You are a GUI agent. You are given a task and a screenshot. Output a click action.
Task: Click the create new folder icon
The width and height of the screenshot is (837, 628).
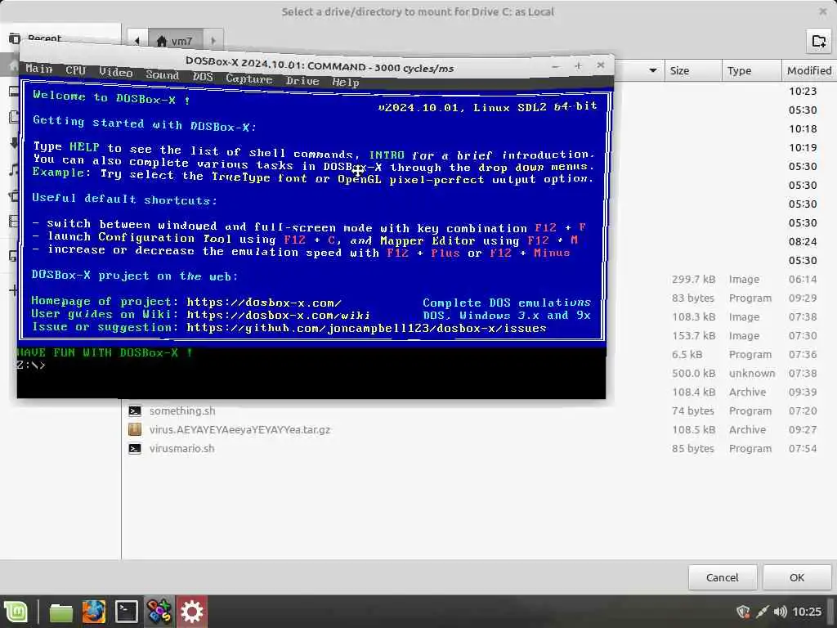click(x=819, y=41)
